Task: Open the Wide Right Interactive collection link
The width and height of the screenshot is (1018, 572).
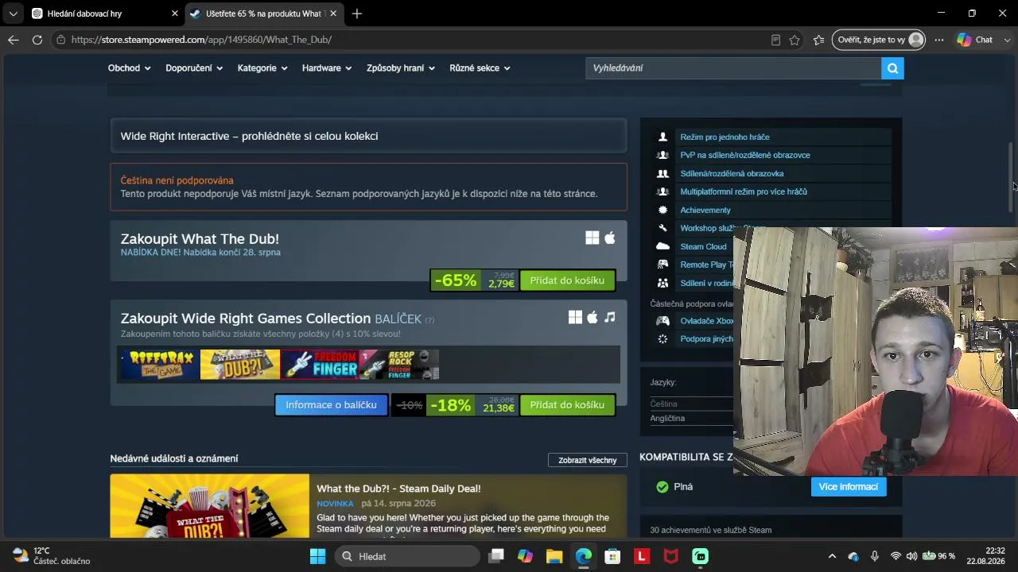Action: point(368,136)
